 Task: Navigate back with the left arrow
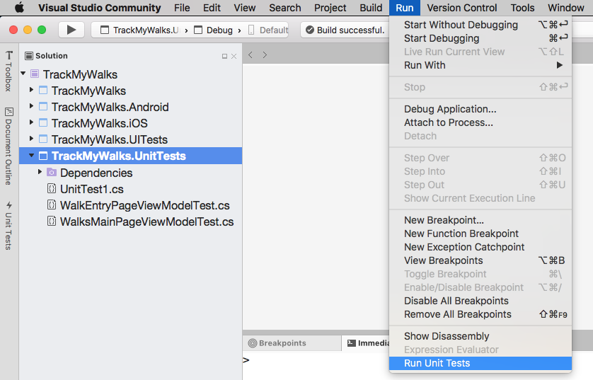(x=251, y=54)
